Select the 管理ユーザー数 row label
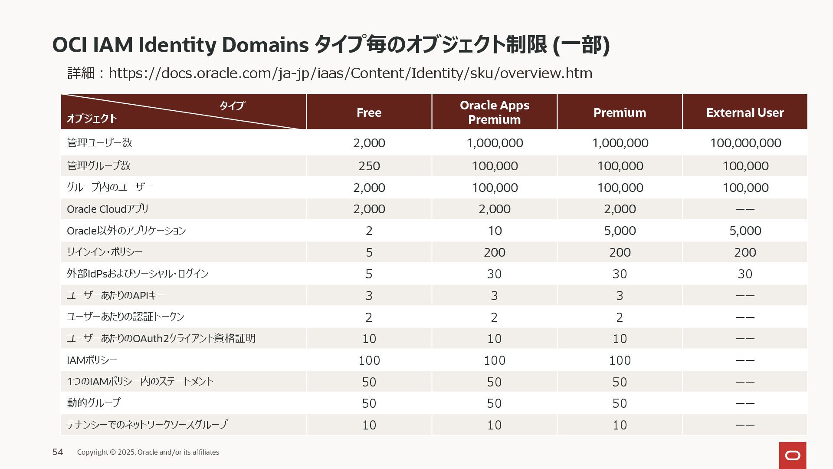The width and height of the screenshot is (833, 469). click(99, 142)
